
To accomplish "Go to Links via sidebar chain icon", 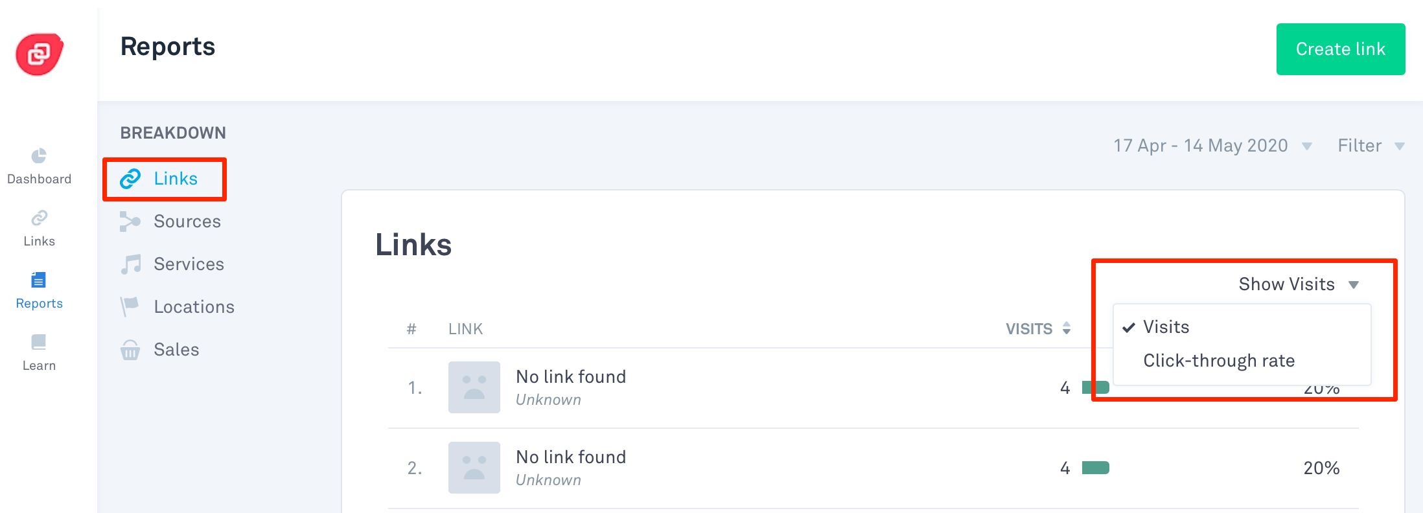I will click(x=39, y=218).
